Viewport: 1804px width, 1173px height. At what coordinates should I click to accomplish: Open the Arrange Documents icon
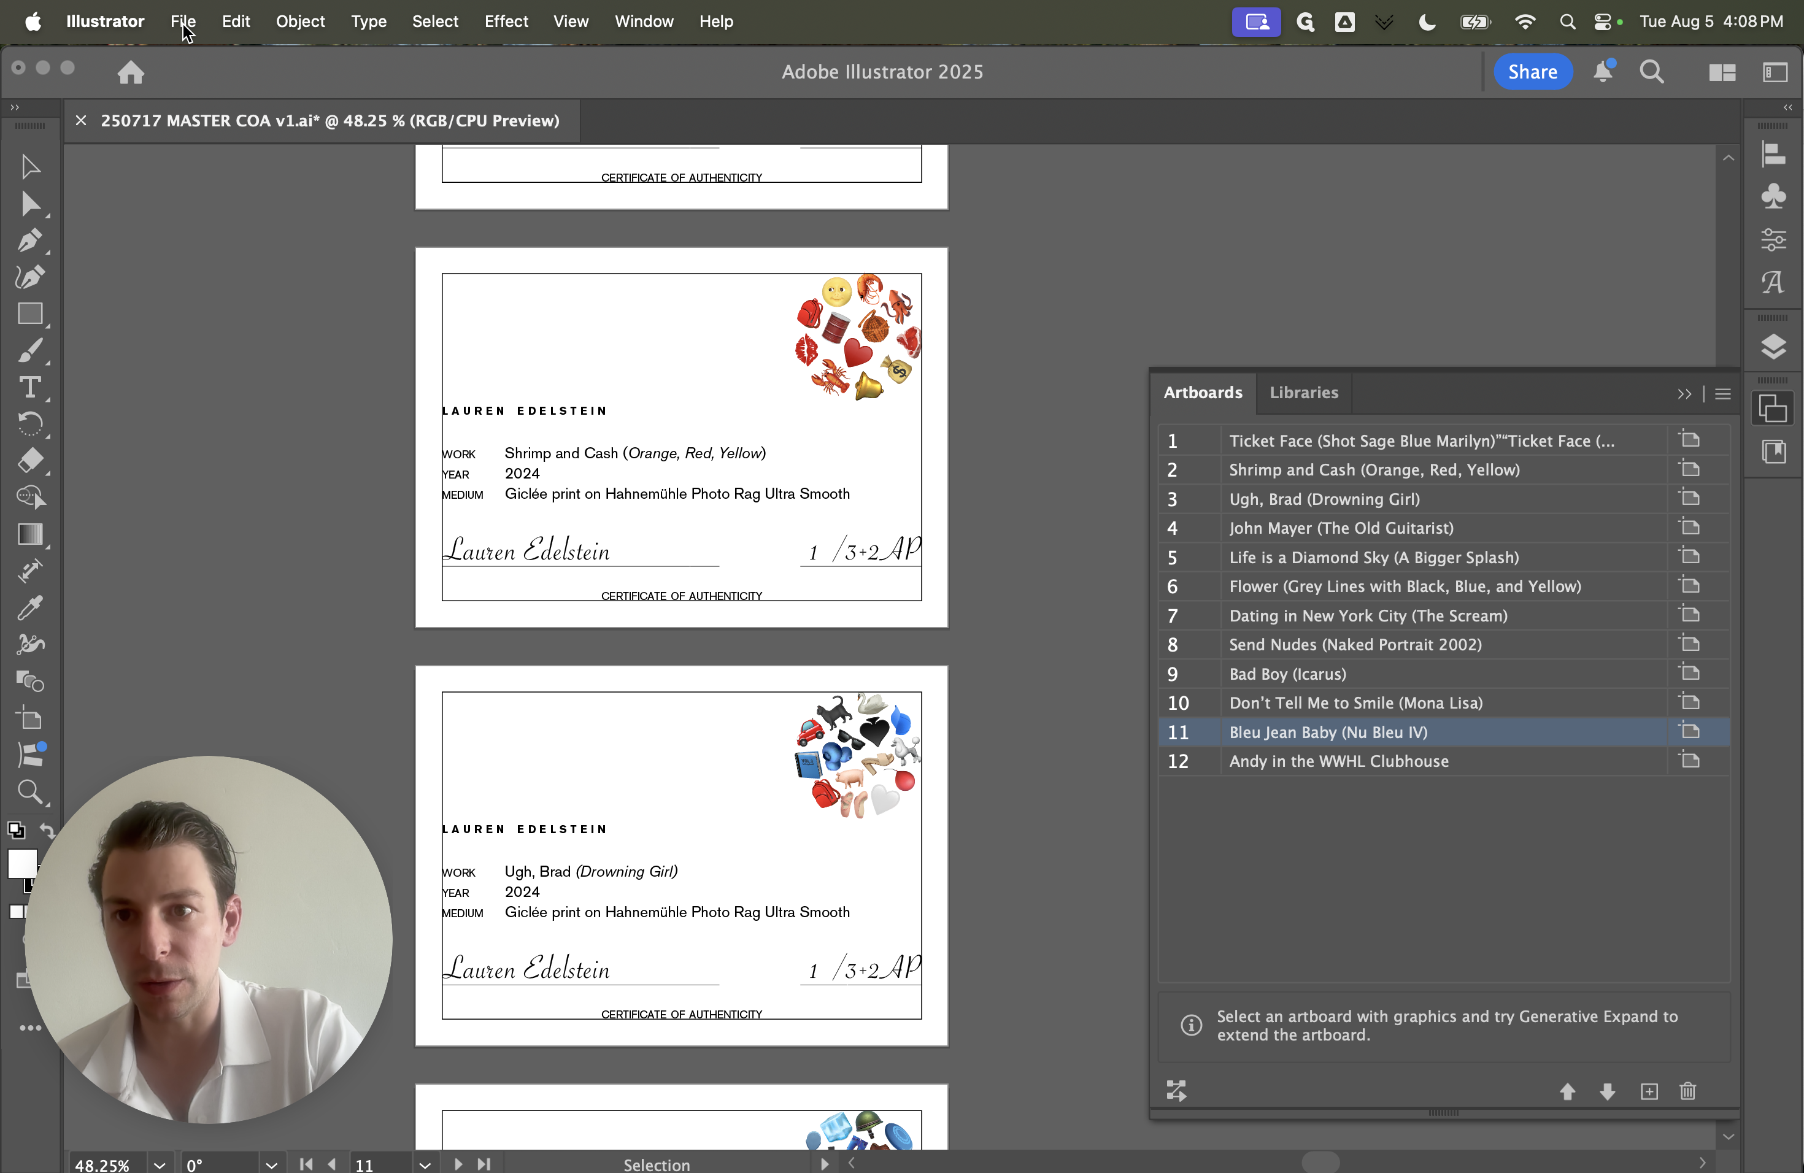tap(1722, 72)
